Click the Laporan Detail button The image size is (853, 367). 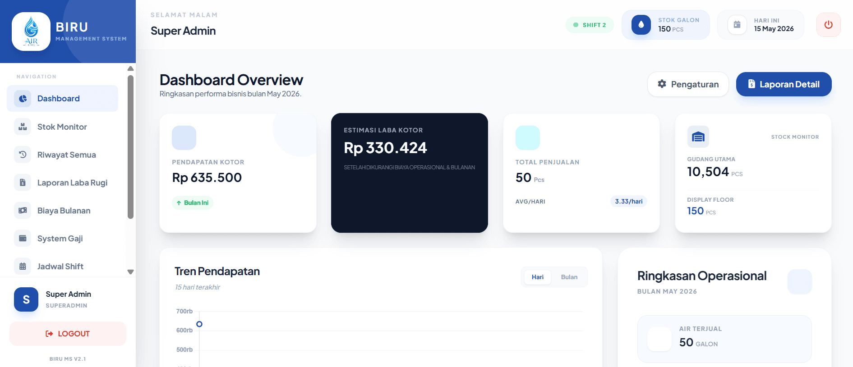point(784,84)
